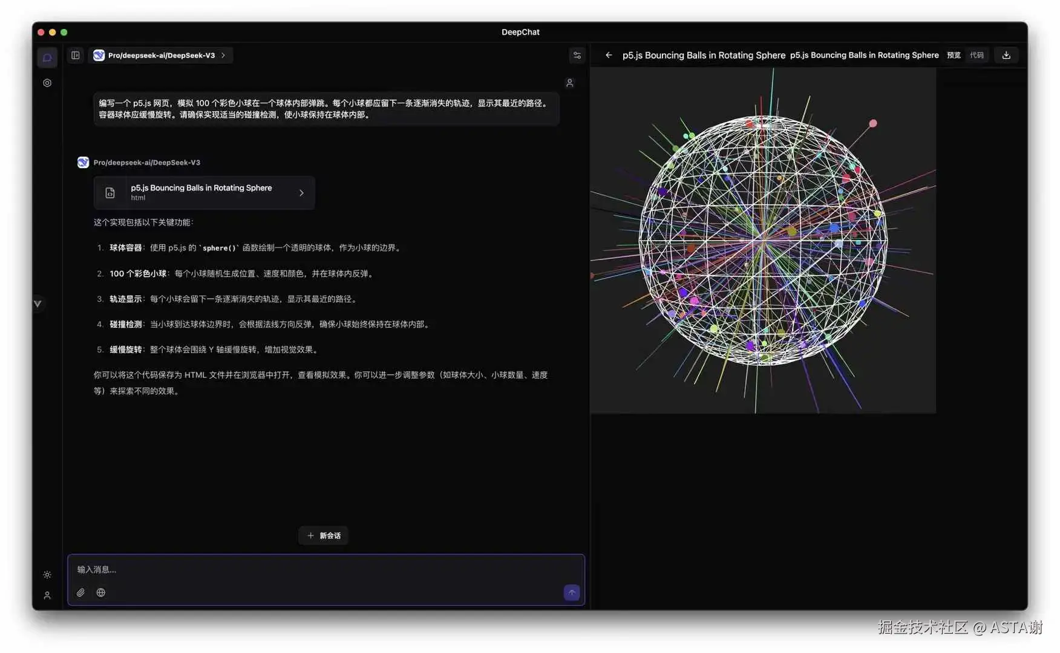Click the rotating sphere preview canvas
The height and width of the screenshot is (653, 1060).
763,240
